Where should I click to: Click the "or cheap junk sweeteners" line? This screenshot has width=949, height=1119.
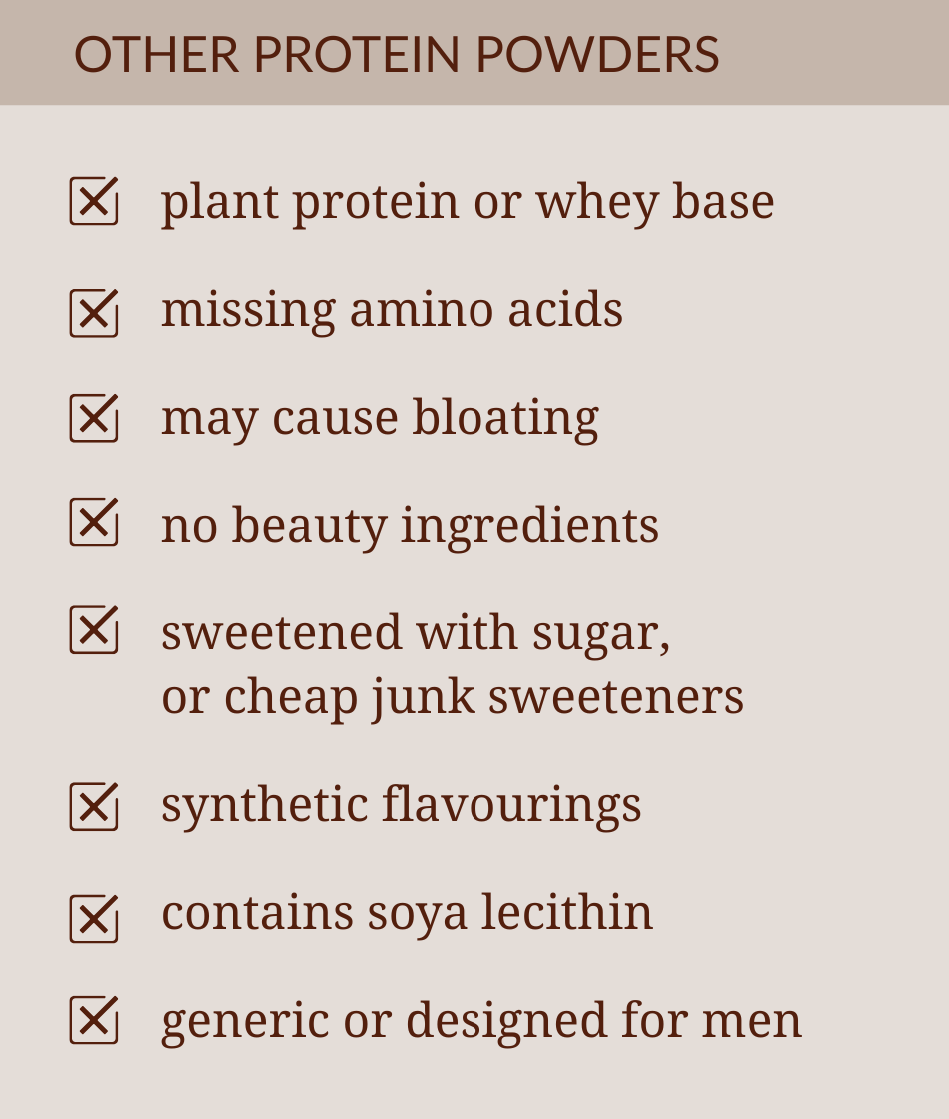coord(453,697)
